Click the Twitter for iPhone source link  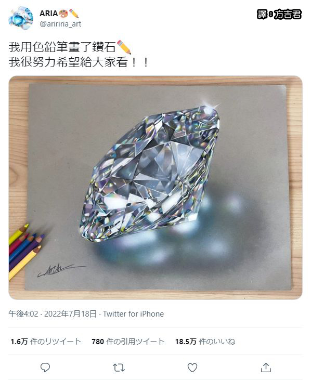point(133,314)
